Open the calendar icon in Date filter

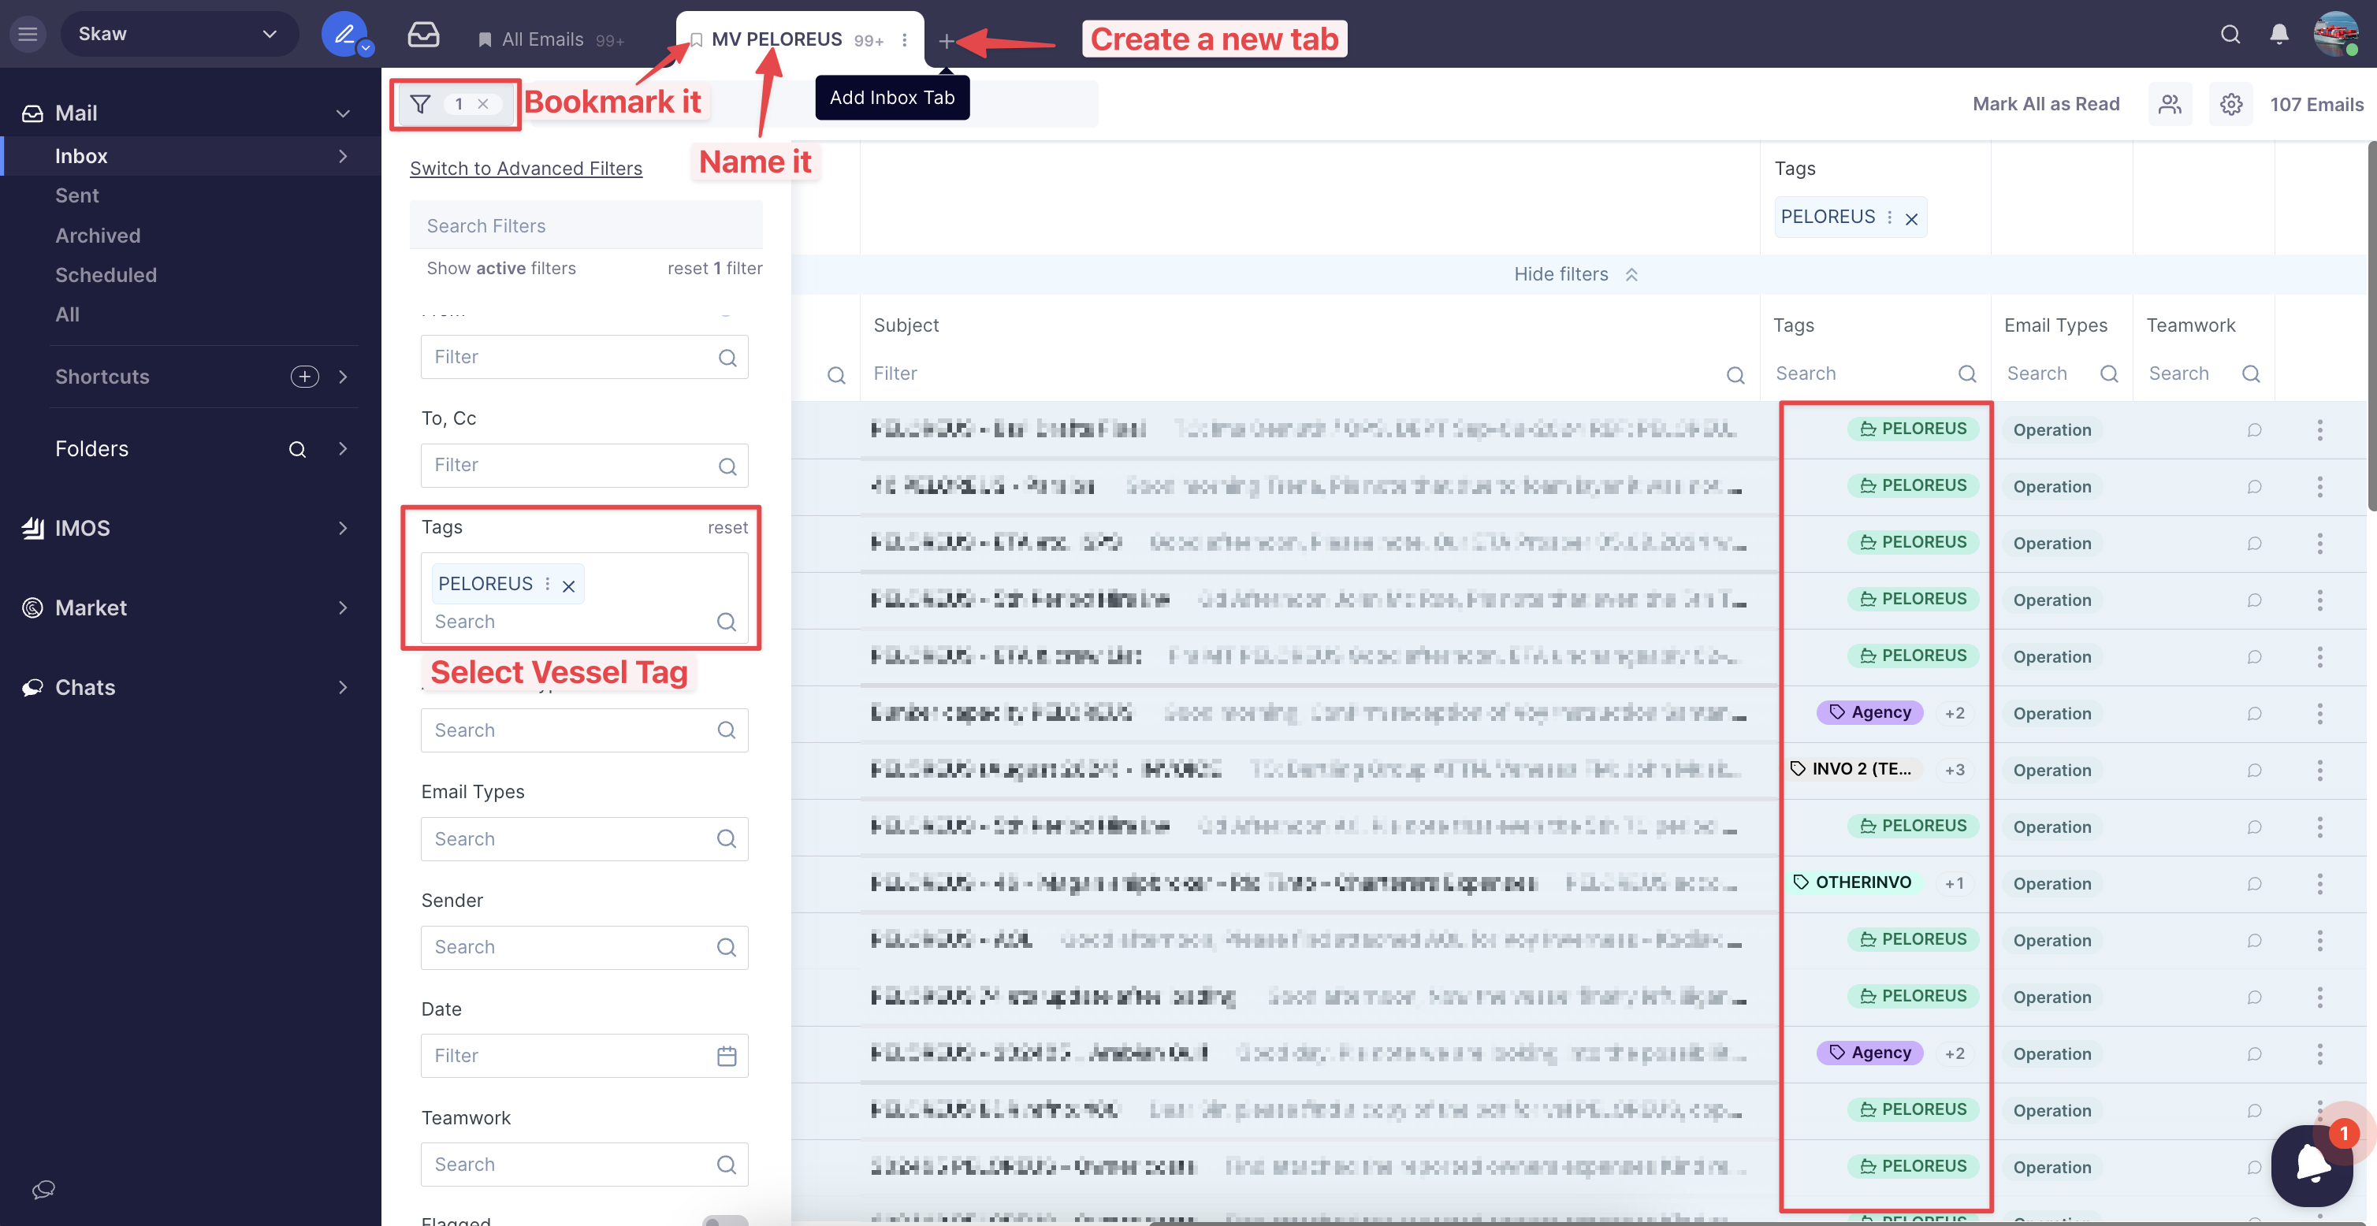(x=726, y=1055)
